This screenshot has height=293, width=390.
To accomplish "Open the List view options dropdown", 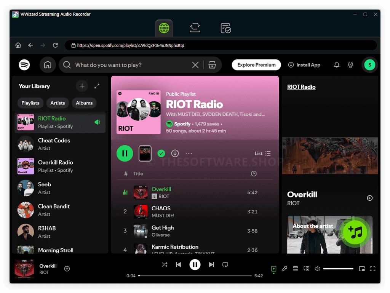I will tap(262, 154).
